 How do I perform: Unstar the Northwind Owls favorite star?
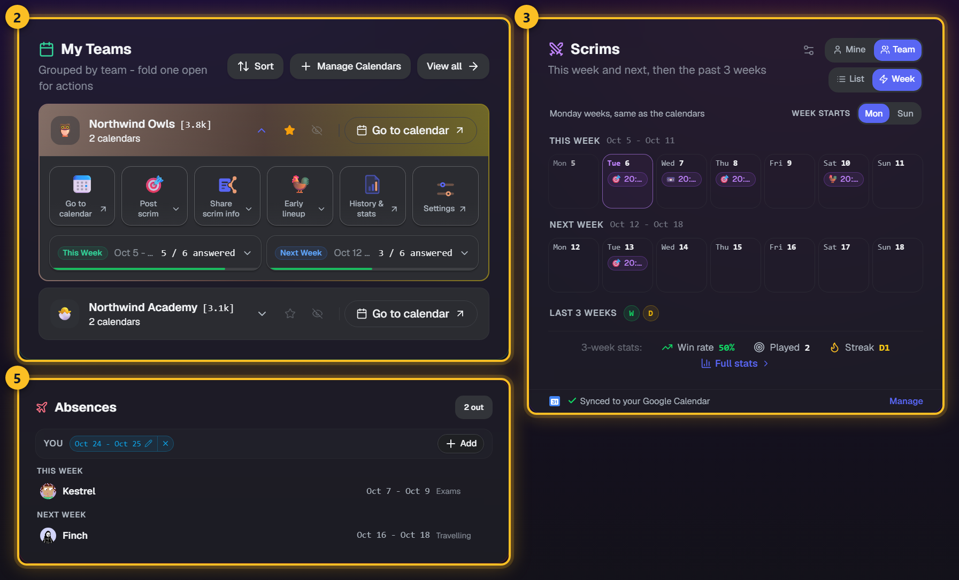pos(289,130)
